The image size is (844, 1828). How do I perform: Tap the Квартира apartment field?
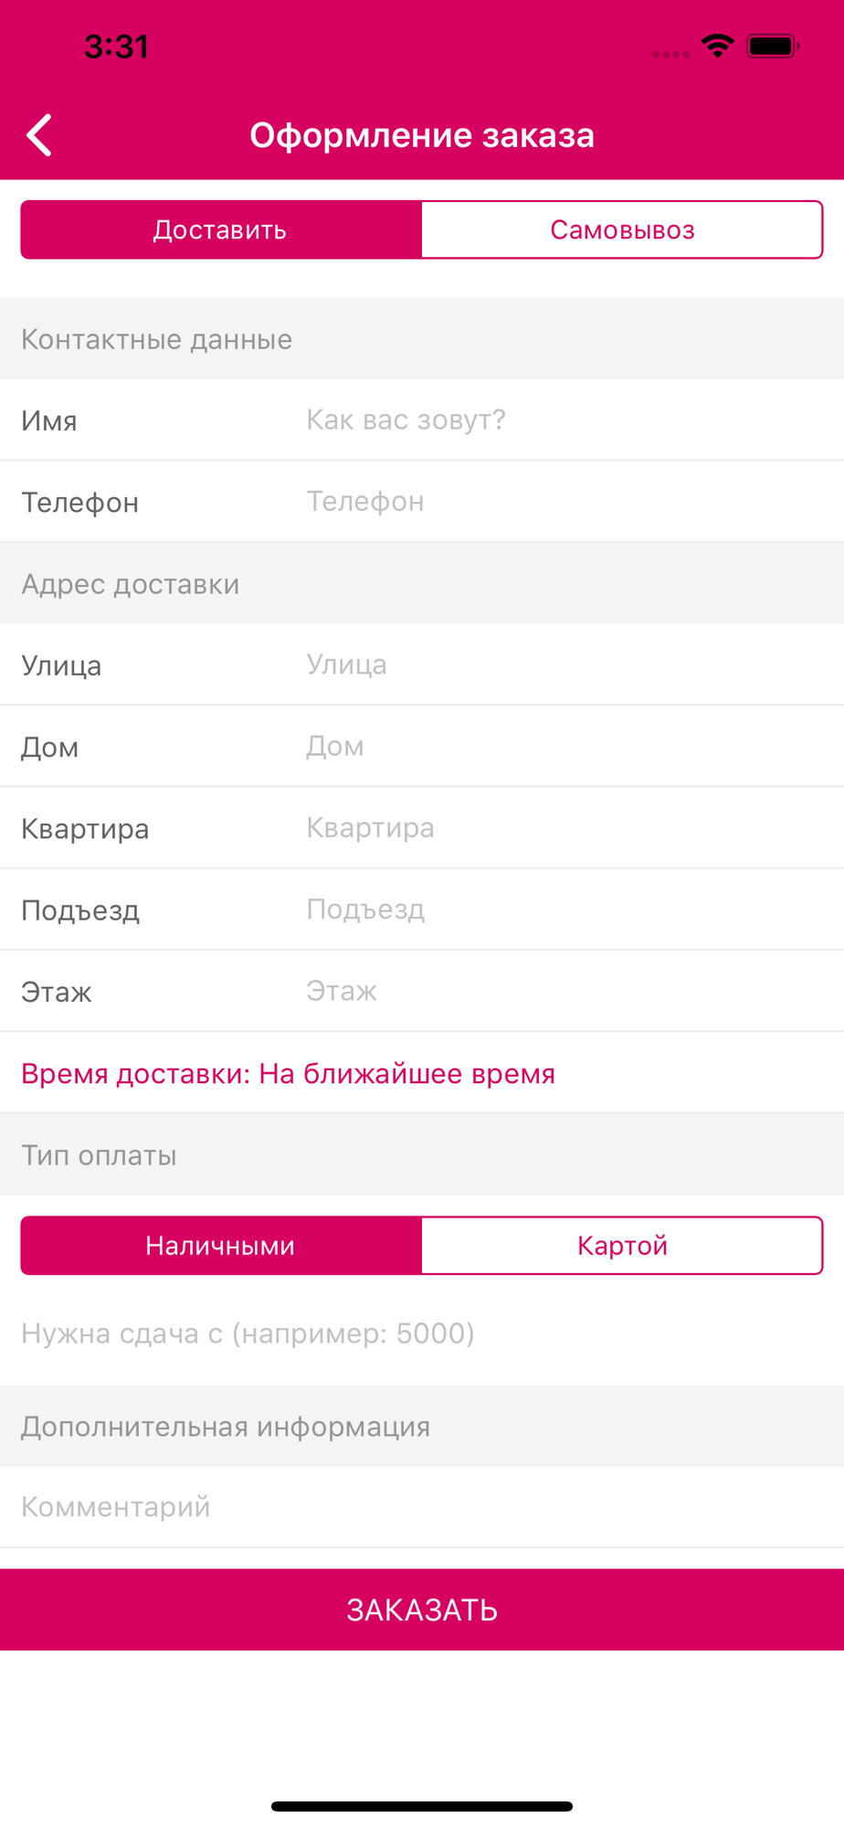[x=566, y=827]
